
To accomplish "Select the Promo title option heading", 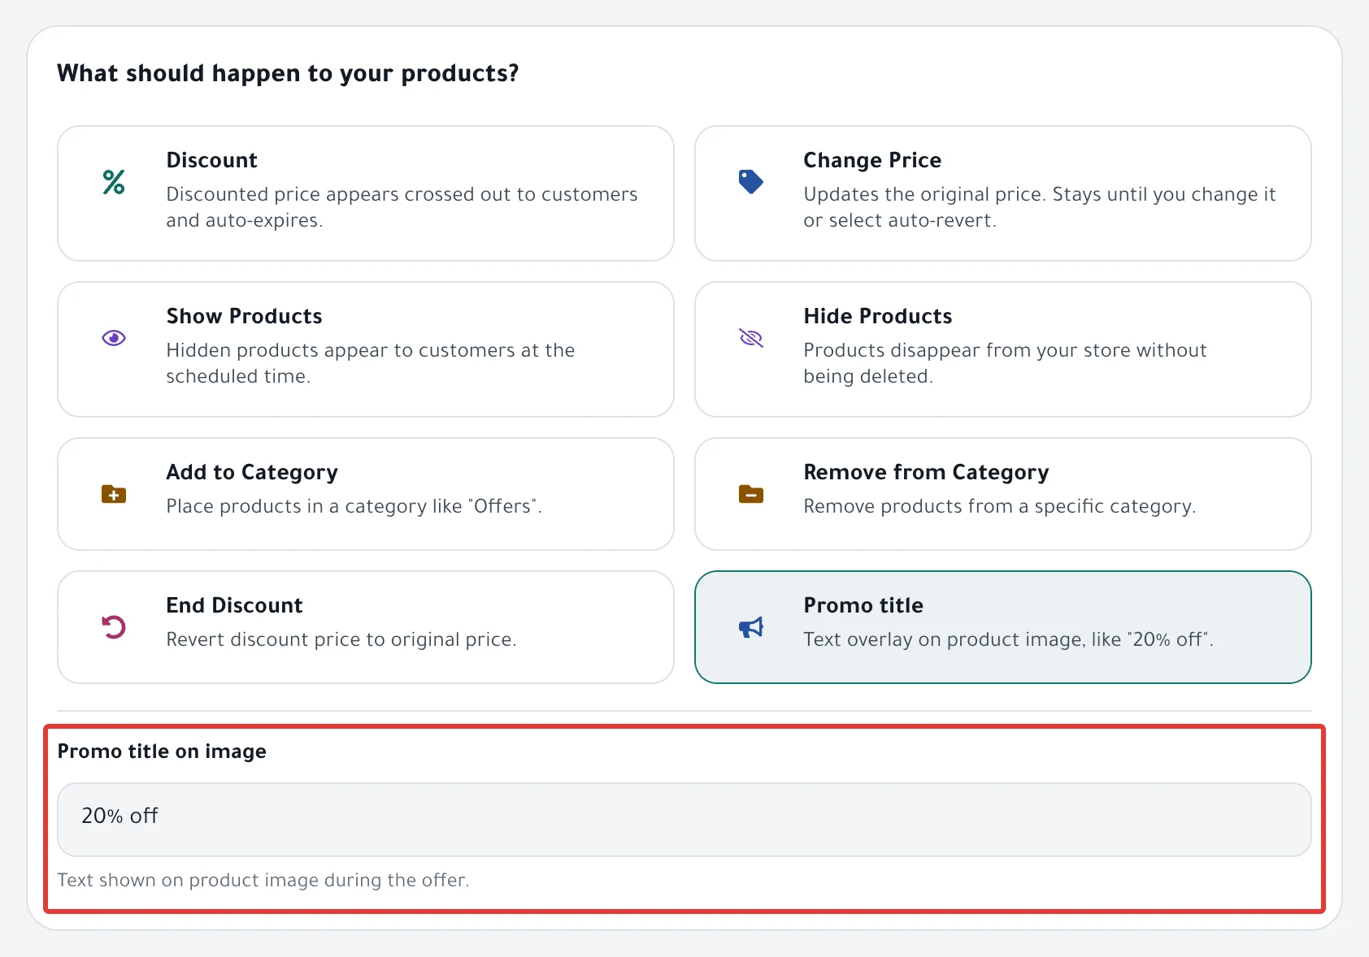I will (x=863, y=605).
